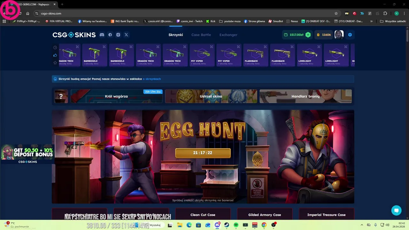
Task: Expand hidden bookmarks with the chevron
Action: coord(371,21)
